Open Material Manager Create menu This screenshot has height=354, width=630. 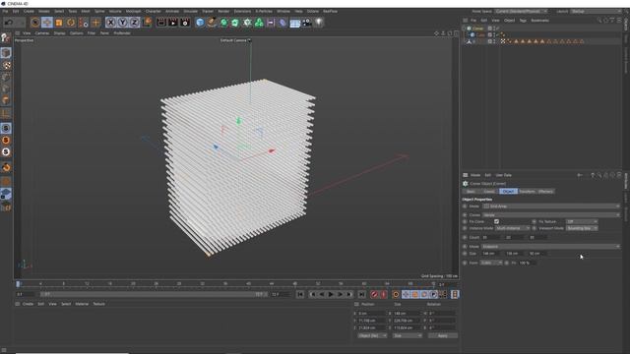coord(28,304)
